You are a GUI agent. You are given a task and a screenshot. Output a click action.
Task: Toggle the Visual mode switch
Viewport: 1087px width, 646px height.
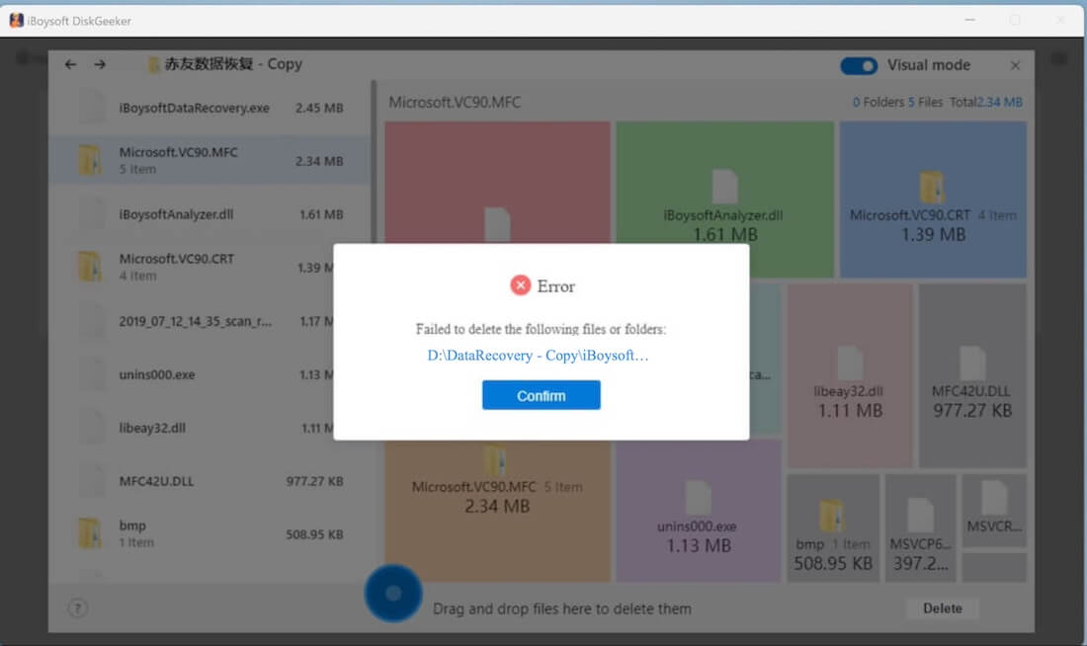(x=858, y=66)
